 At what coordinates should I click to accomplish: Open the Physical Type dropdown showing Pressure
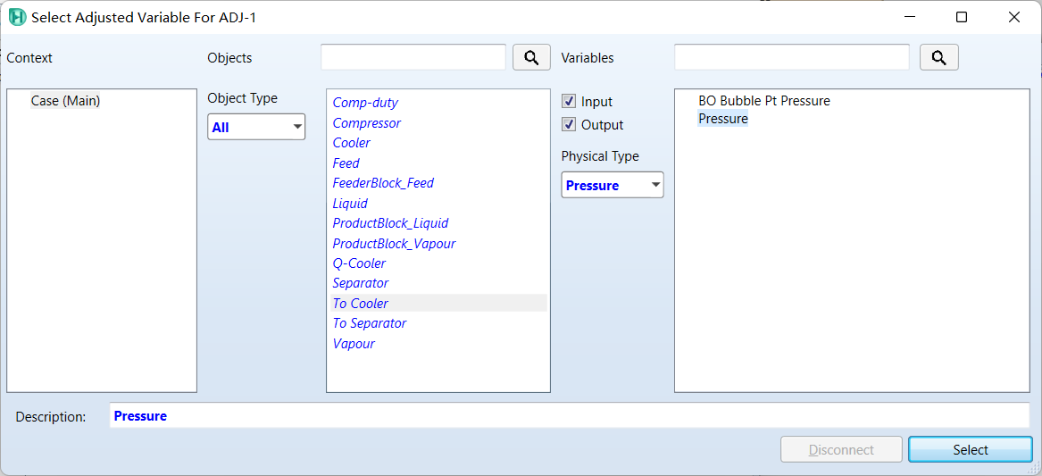(x=612, y=185)
